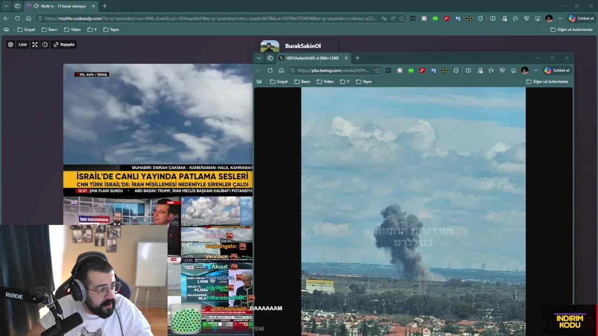The width and height of the screenshot is (598, 336).
Task: Open Yayın bookmarks folder in back window
Action: coord(111,29)
